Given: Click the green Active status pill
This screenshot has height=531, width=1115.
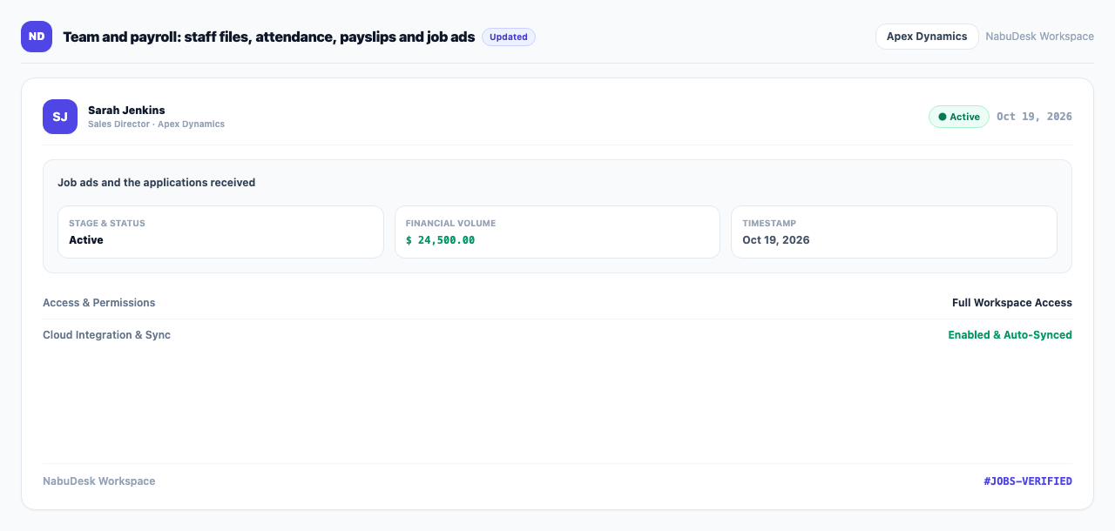Looking at the screenshot, I should click(959, 117).
